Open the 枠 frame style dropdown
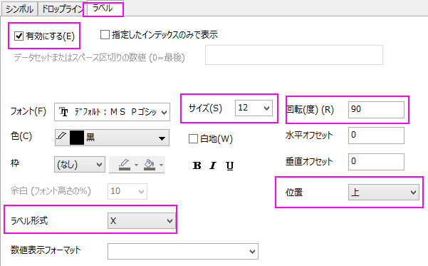This screenshot has width=428, height=266. coord(80,164)
